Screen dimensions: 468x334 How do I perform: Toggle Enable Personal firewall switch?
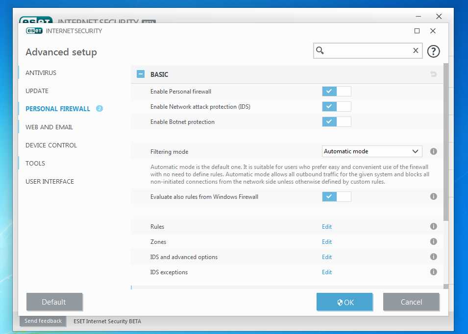336,91
